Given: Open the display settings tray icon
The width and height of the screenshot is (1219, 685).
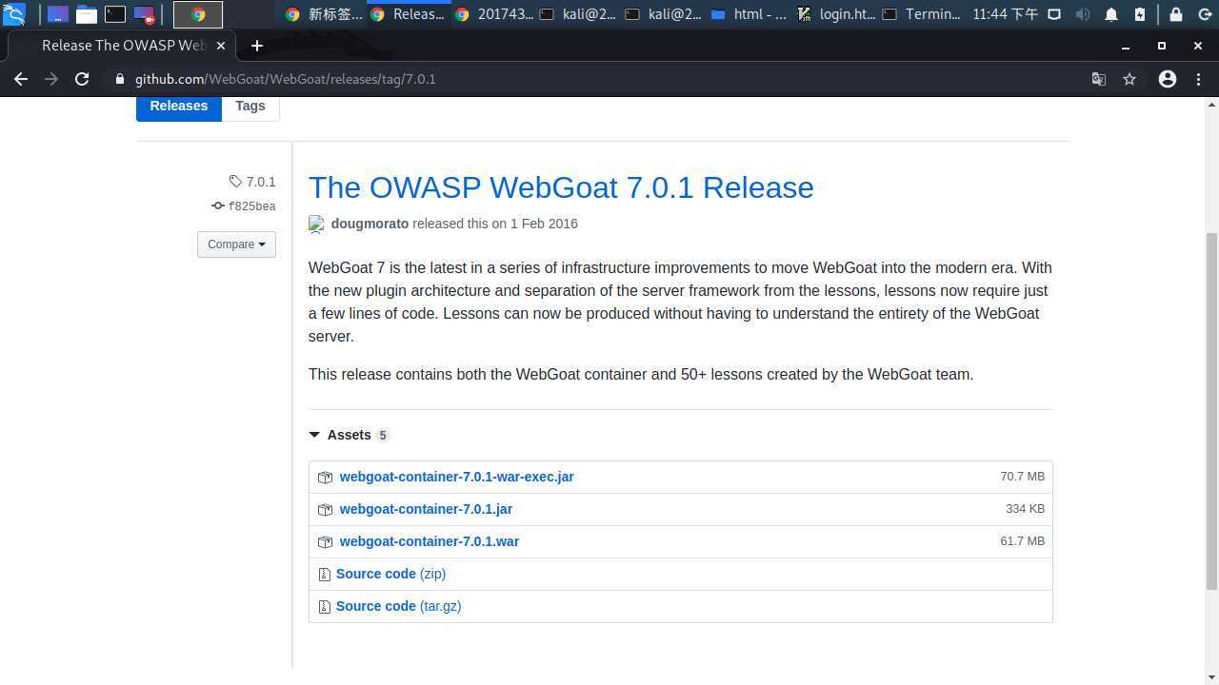Looking at the screenshot, I should tap(1054, 14).
